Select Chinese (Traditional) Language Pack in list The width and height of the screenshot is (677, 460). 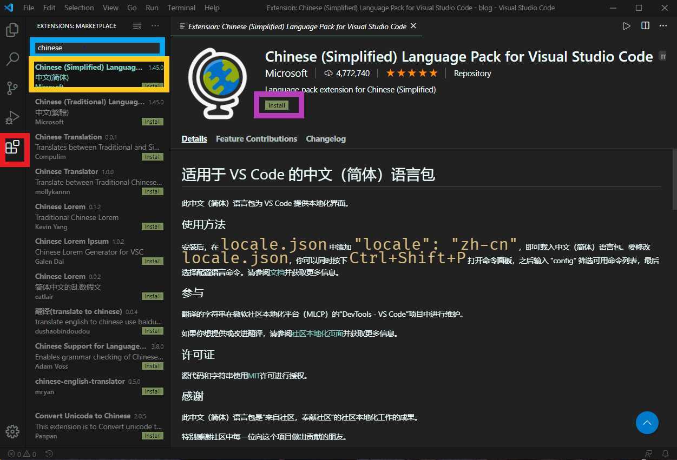99,112
